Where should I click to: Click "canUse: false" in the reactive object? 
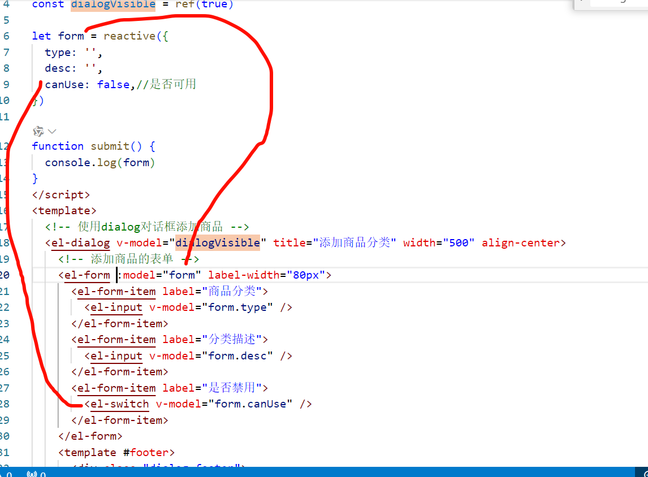pos(87,85)
